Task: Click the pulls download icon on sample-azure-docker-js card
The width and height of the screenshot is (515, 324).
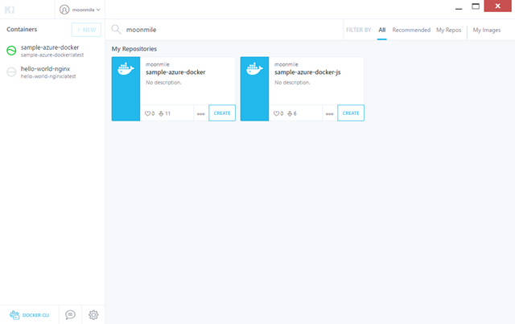Action: (287, 113)
